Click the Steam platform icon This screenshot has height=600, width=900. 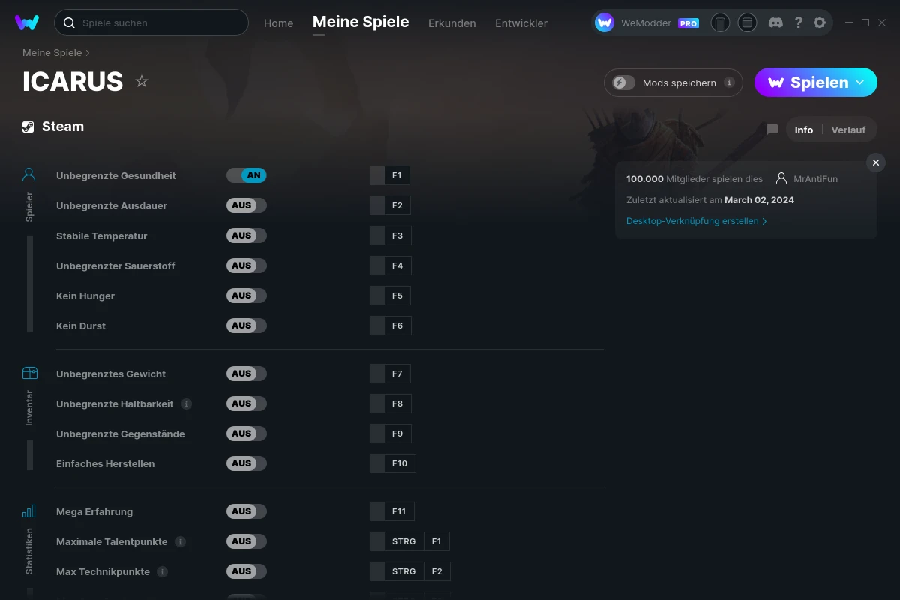coord(28,127)
